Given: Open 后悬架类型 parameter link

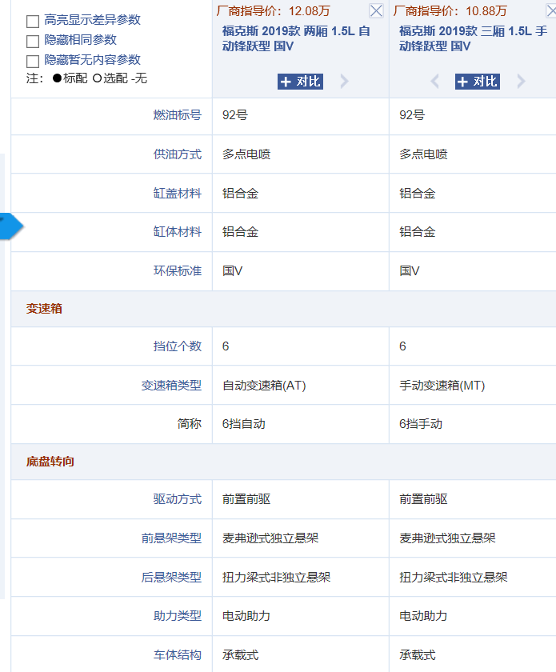Looking at the screenshot, I should point(171,577).
